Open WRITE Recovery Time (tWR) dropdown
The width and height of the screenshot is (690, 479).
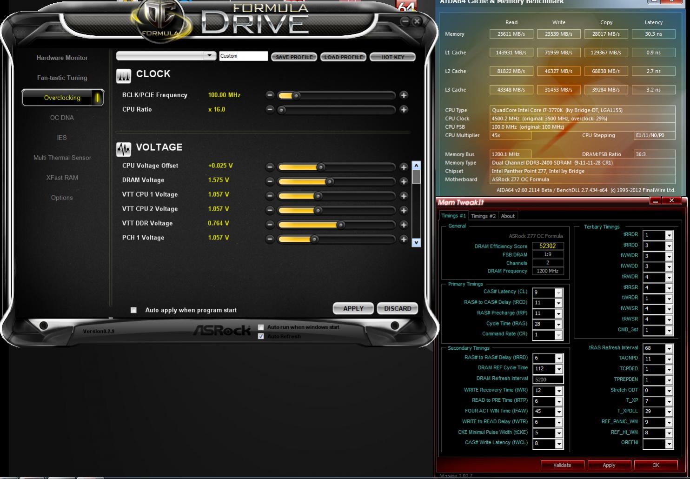click(559, 391)
